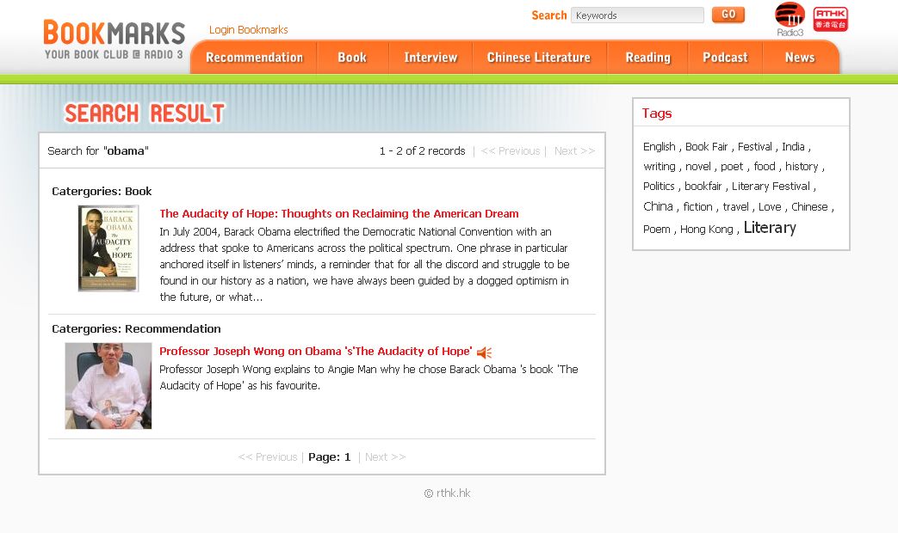Click top Previous pagination link
The height and width of the screenshot is (533, 898).
point(511,151)
